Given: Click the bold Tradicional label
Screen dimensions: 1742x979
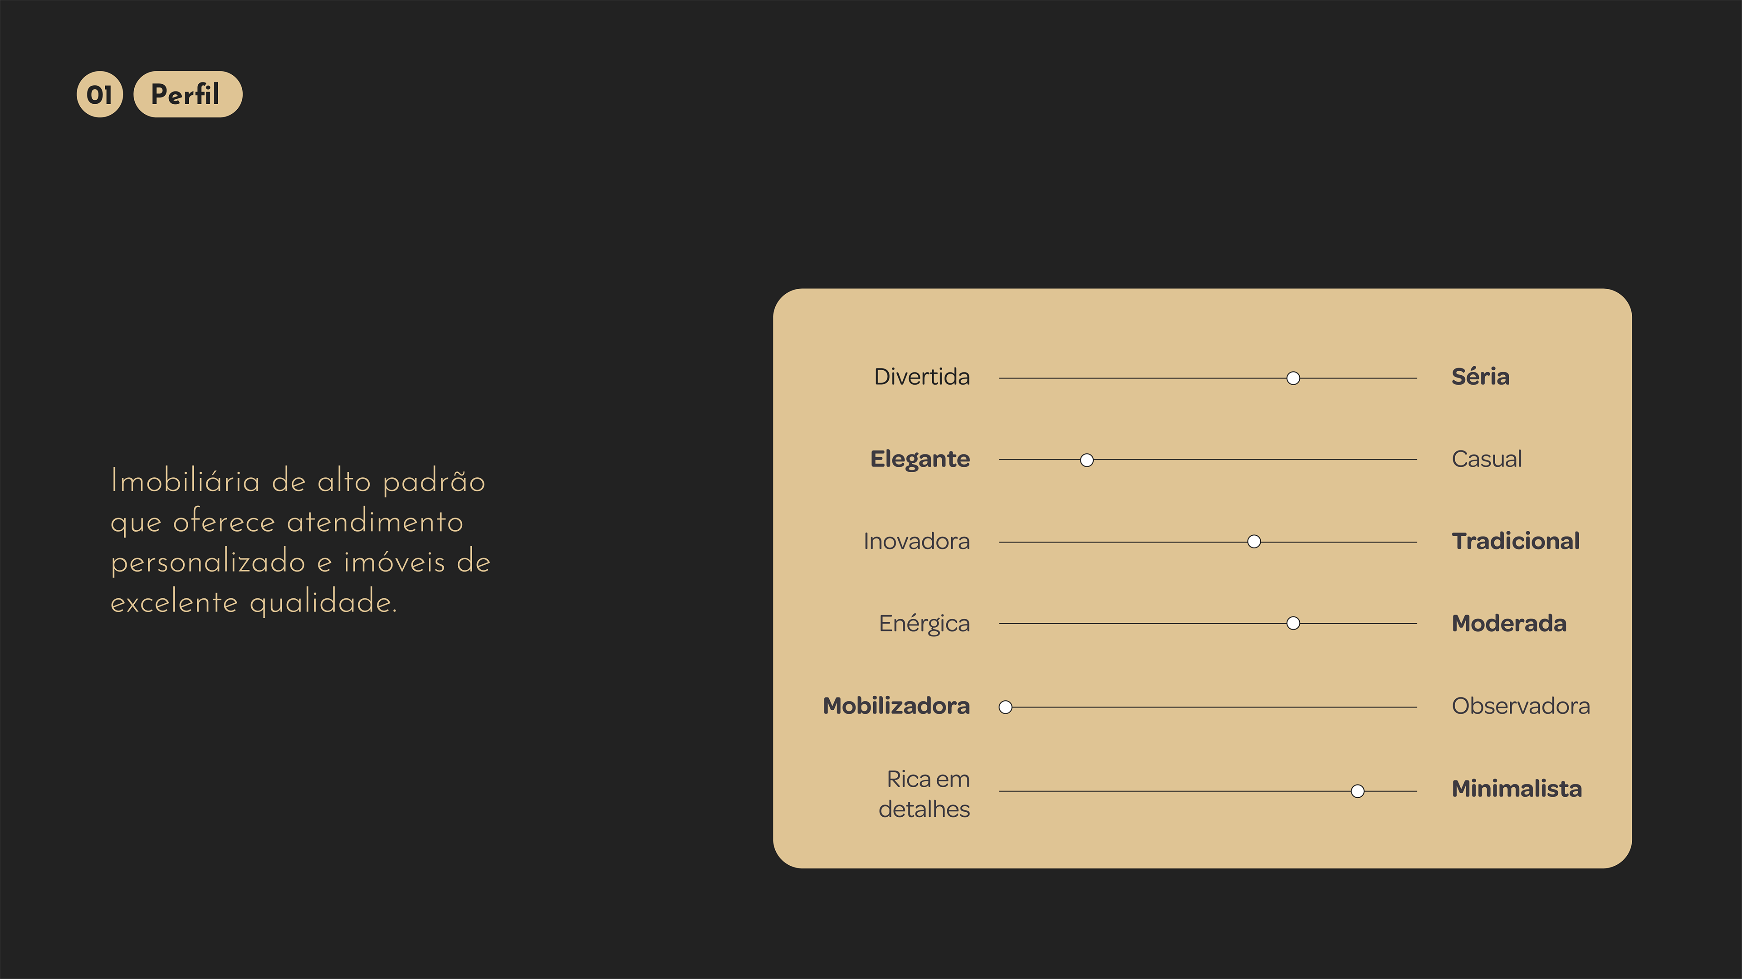Looking at the screenshot, I should pyautogui.click(x=1516, y=541).
